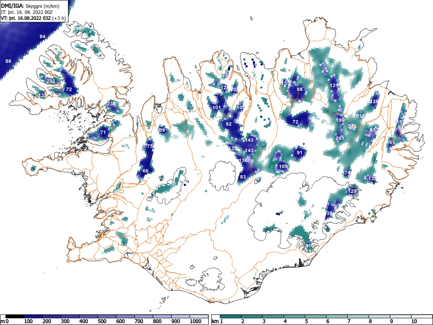Click the black 0–100 m legend swatch

coord(15,316)
